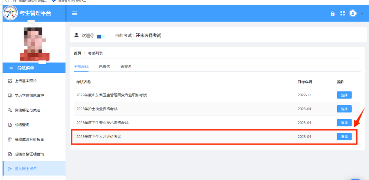Open 成绩合格证明查询 menu item

click(x=29, y=154)
